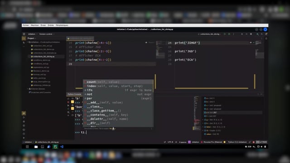Click the checkmark inspection icon in right editor
Screen dimensions: 290x163
coord(254,43)
